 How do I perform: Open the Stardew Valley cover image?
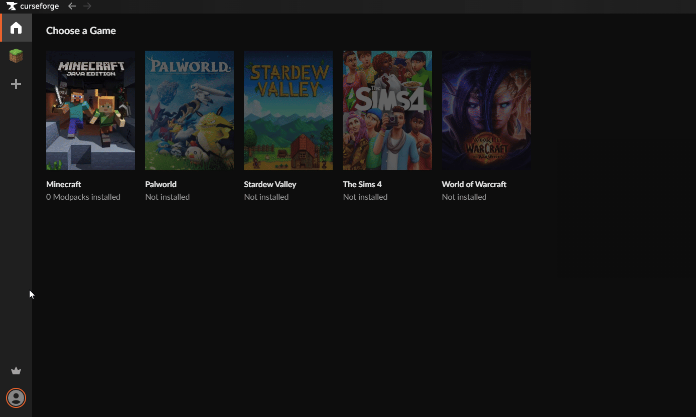(288, 110)
